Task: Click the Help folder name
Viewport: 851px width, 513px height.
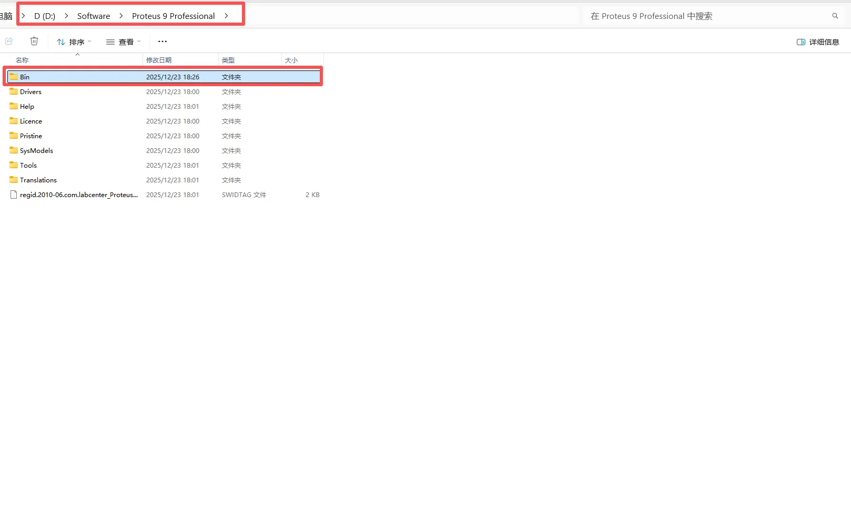Action: 27,107
